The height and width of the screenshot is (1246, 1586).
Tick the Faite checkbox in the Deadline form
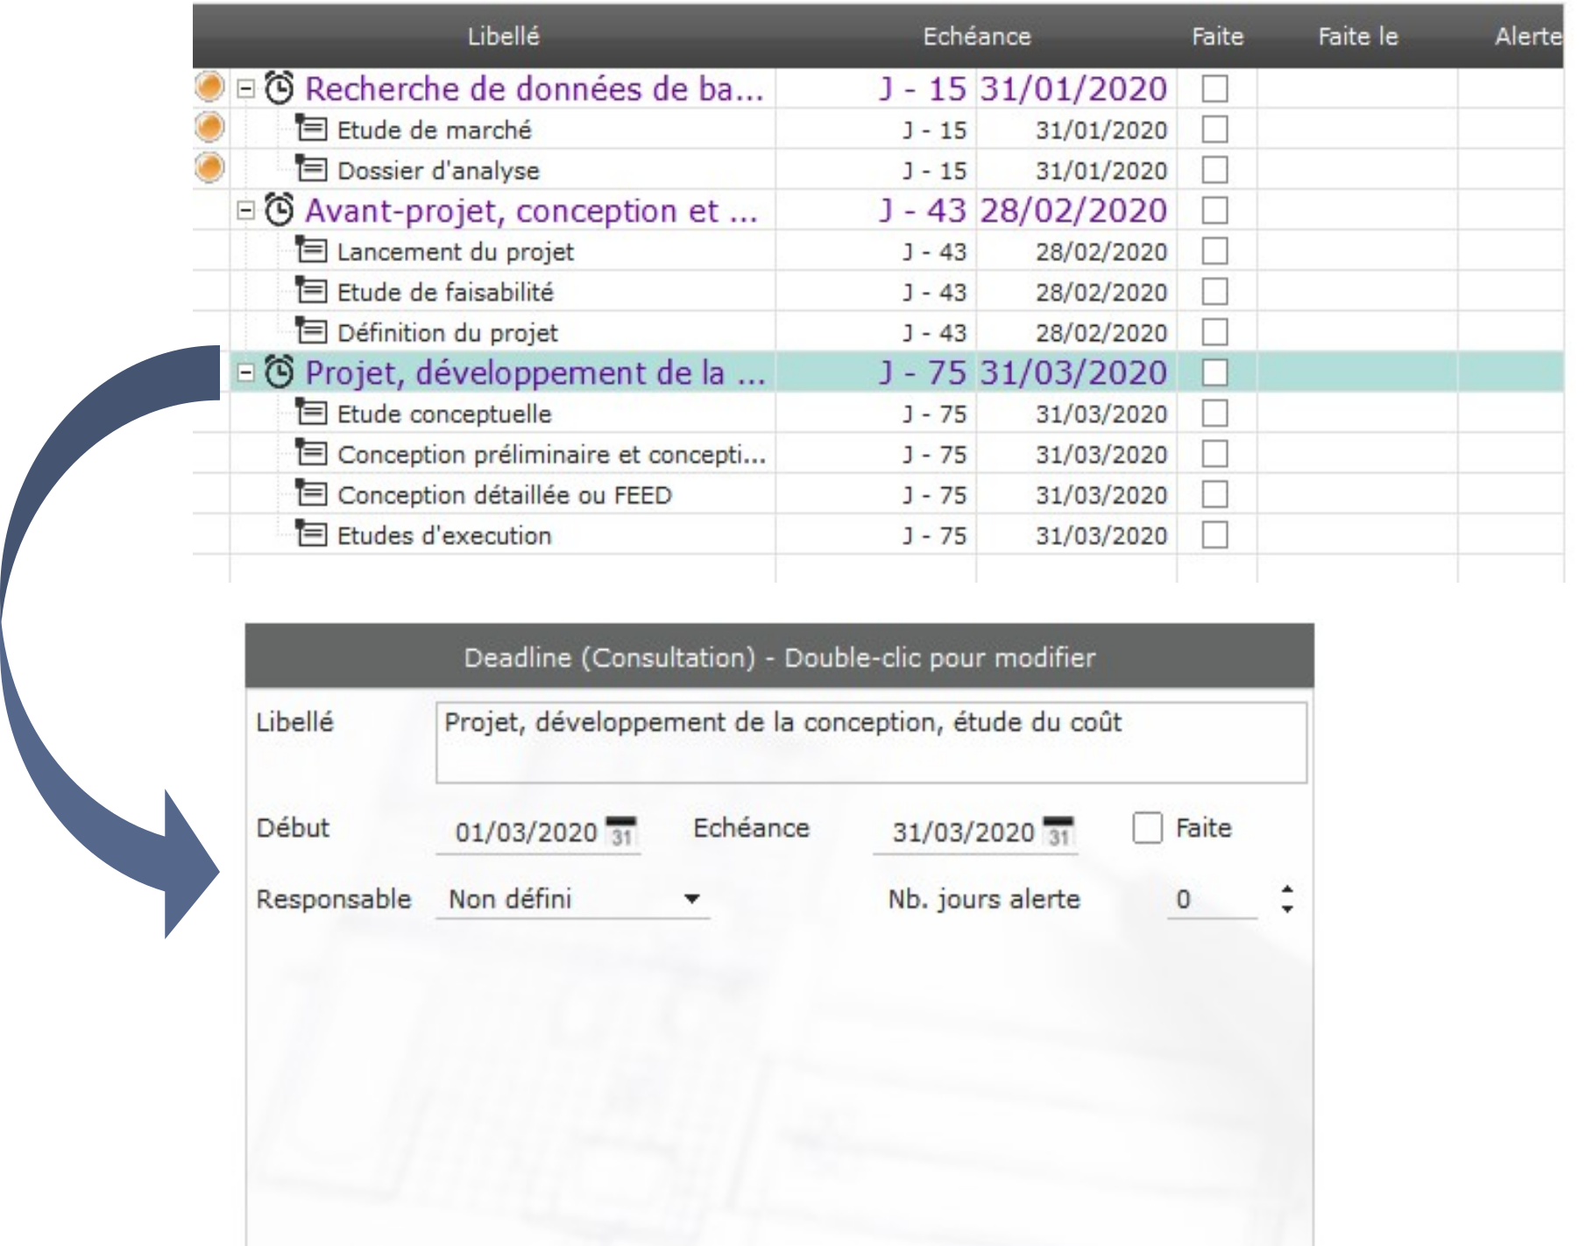(x=1147, y=828)
